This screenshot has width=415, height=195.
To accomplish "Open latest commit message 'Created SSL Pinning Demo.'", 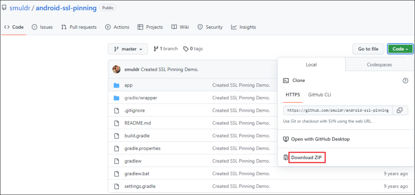I will [x=170, y=70].
